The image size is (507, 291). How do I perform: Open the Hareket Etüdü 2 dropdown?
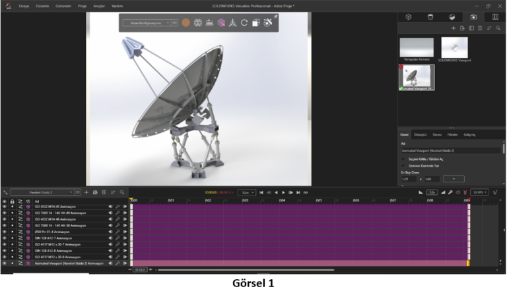(x=44, y=192)
